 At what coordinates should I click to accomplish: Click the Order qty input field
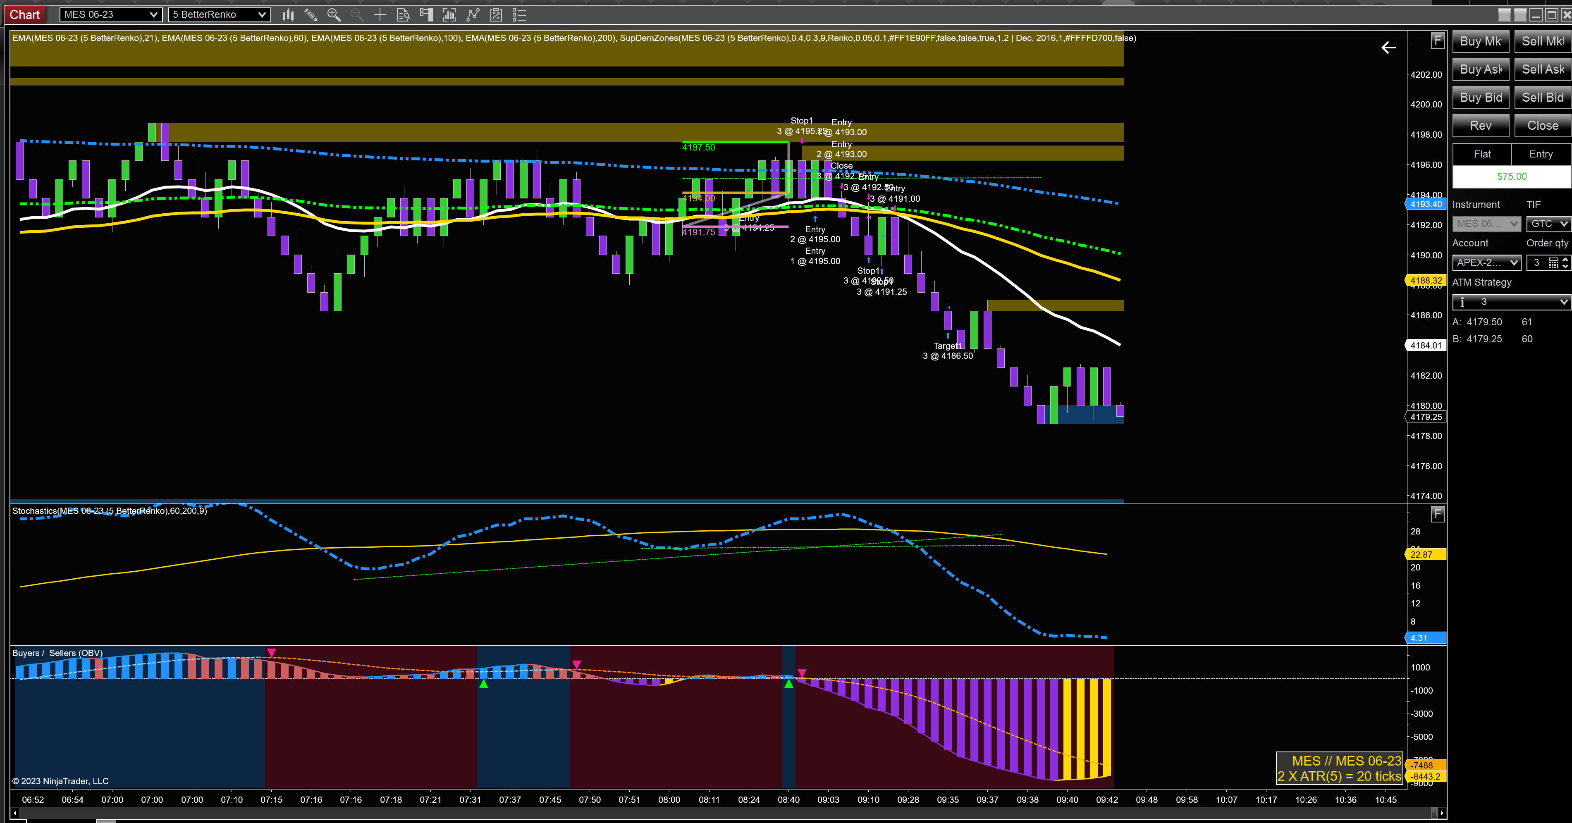click(1536, 263)
